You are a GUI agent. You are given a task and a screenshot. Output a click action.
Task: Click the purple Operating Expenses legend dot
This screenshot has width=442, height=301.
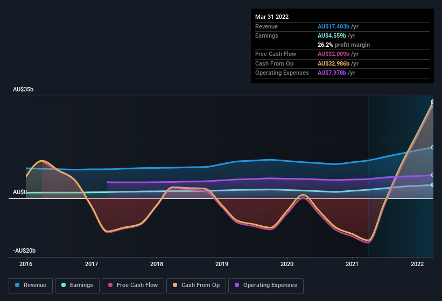pyautogui.click(x=237, y=285)
